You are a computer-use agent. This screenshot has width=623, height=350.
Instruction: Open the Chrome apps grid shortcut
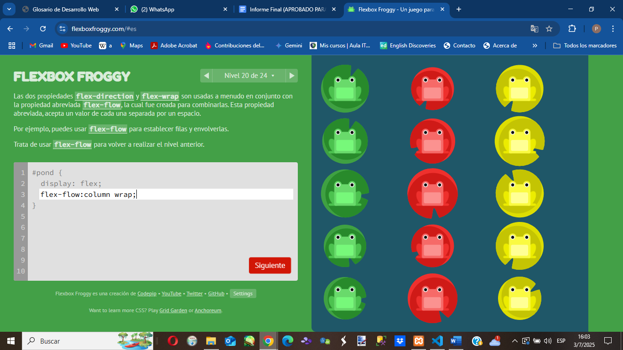12,46
